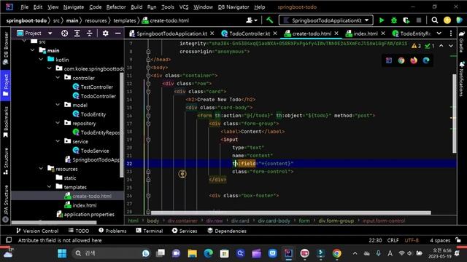
Task: Click the editor horizontal scrollbar
Action: (290, 213)
